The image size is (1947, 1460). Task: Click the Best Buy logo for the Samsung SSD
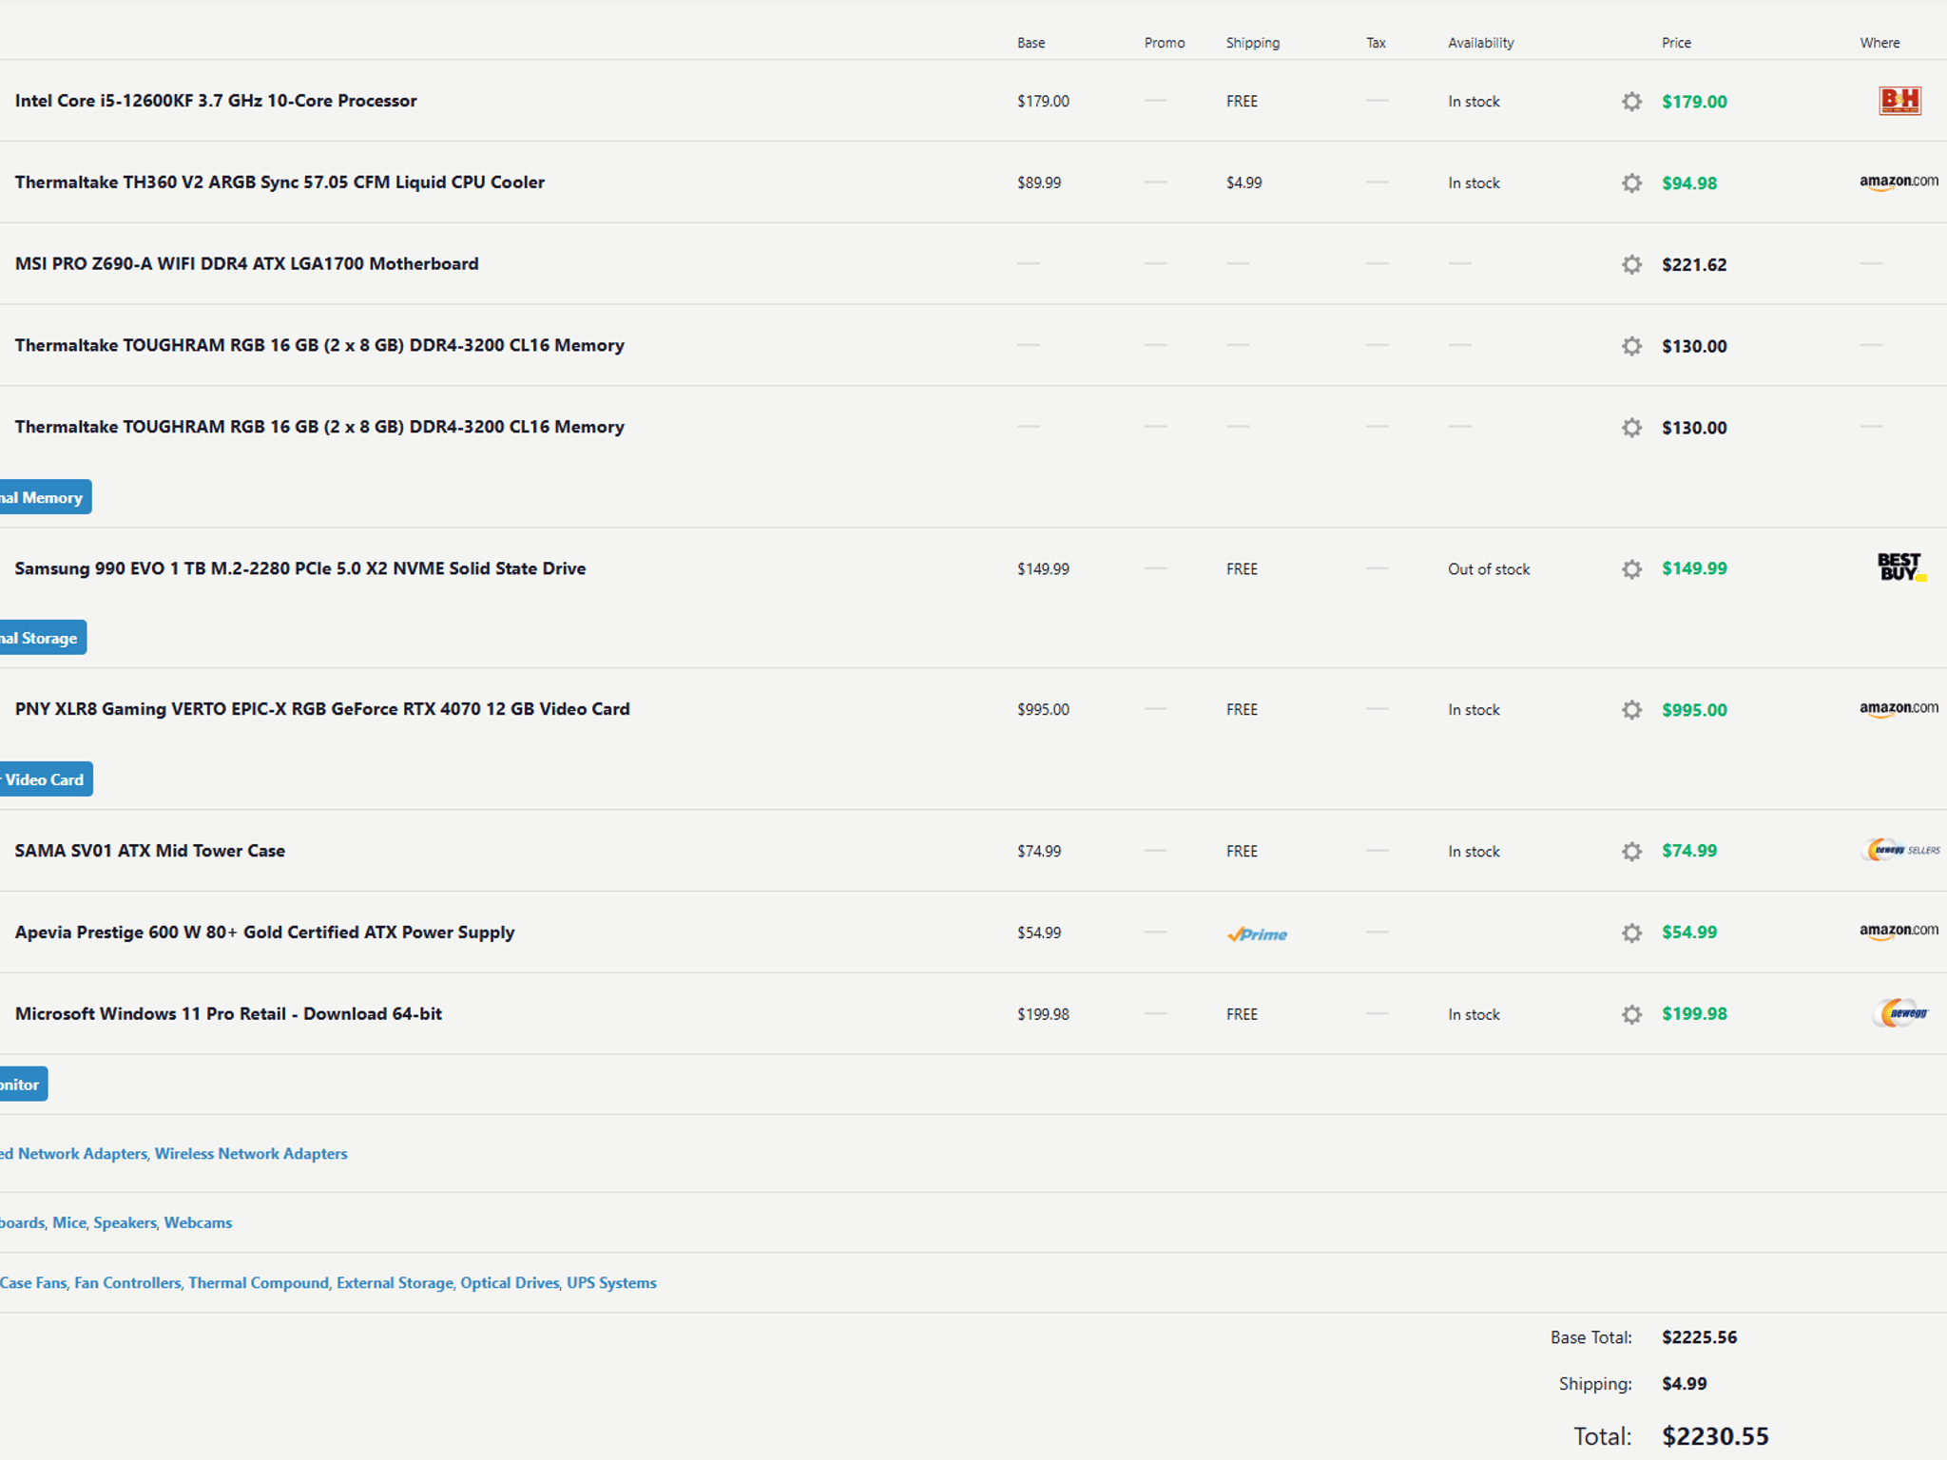click(x=1901, y=567)
